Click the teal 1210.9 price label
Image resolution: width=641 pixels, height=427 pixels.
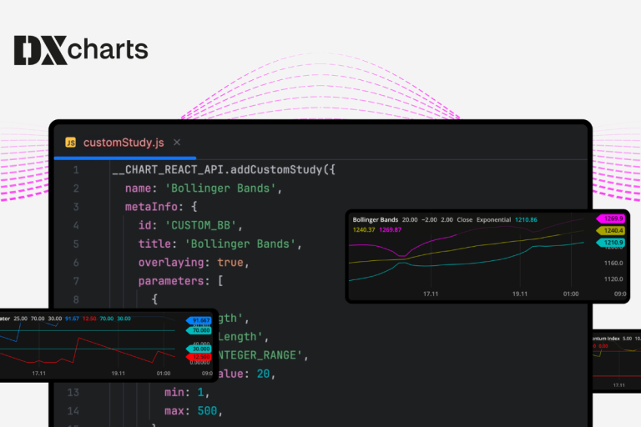611,243
